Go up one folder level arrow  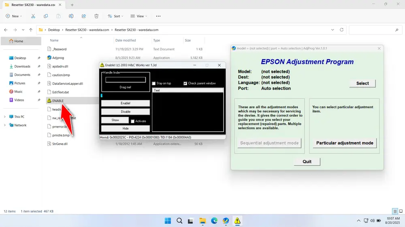[x=31, y=30]
